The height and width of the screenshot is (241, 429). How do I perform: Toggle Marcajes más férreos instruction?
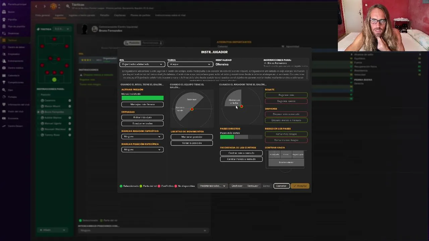[142, 104]
